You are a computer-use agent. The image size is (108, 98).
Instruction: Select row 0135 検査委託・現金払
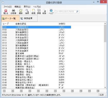pyautogui.click(x=37, y=72)
